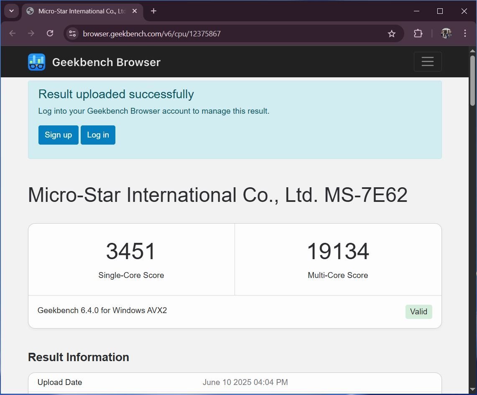Image resolution: width=477 pixels, height=395 pixels.
Task: Click the Valid status badge
Action: click(x=418, y=312)
